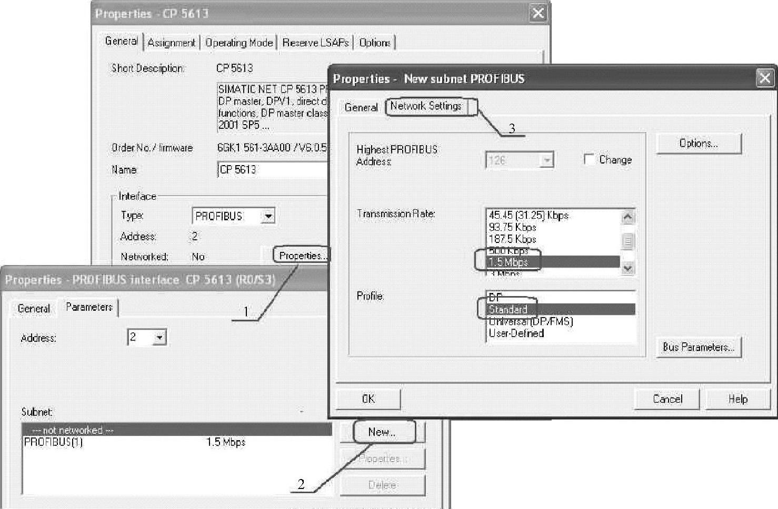Open the Interface Type dropdown showing PROFIBUS

coord(268,216)
